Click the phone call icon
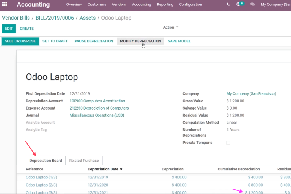 (228, 4)
